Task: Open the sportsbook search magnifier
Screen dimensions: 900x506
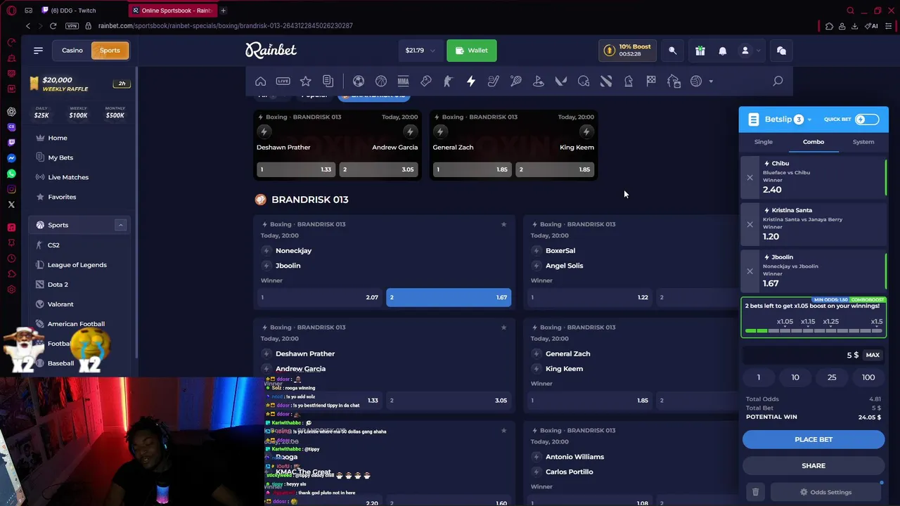Action: tap(778, 82)
